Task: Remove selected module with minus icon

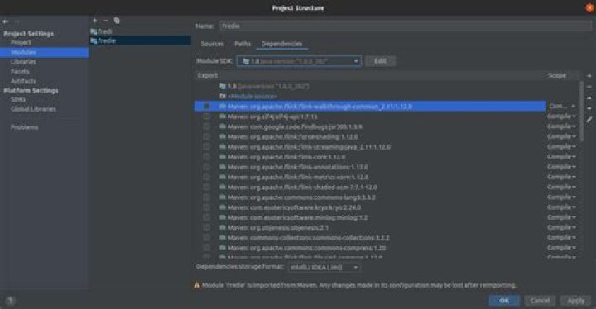Action: point(106,21)
